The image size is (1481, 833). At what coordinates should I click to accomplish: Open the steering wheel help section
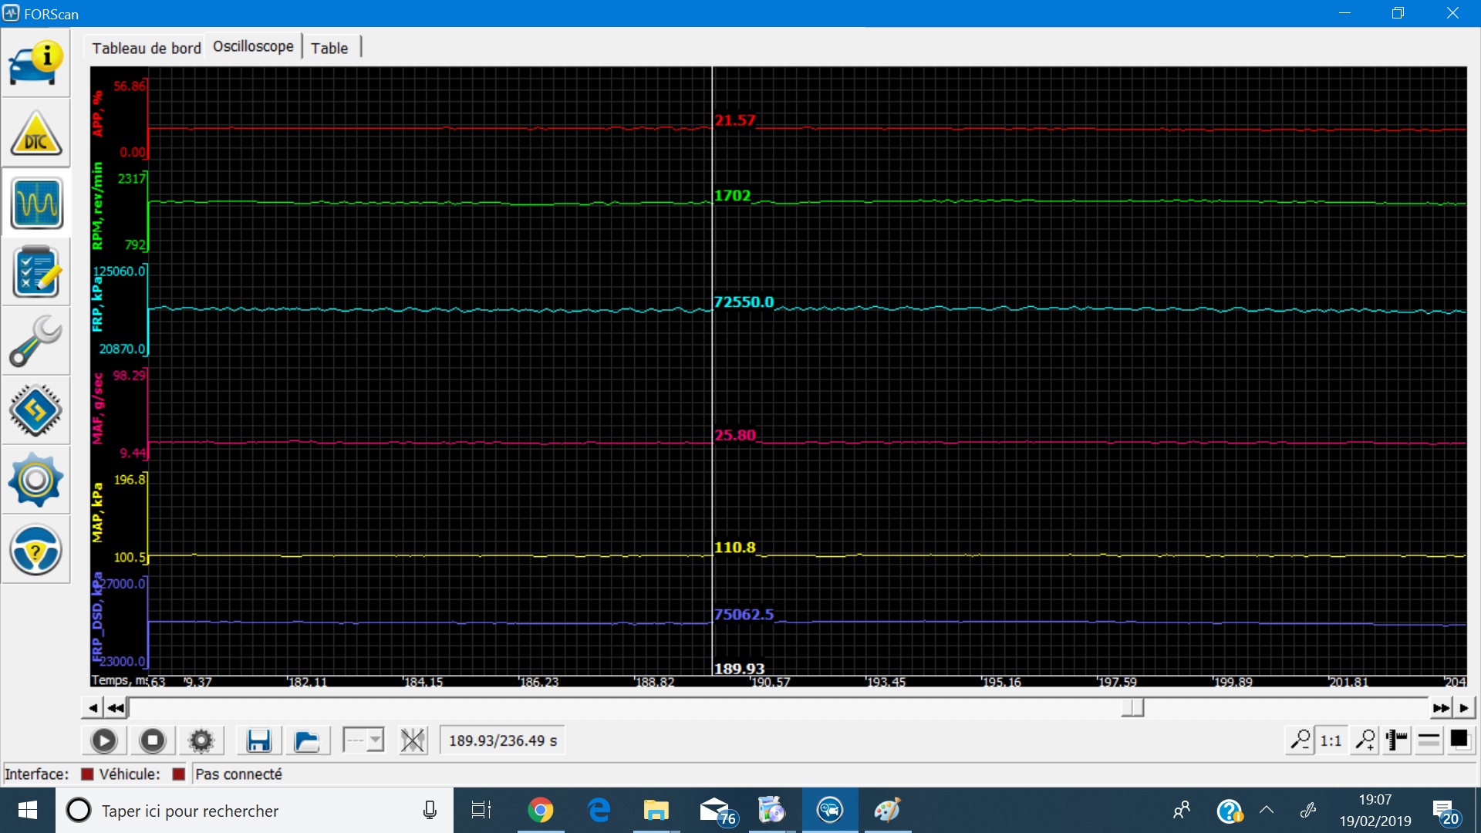[x=35, y=549]
